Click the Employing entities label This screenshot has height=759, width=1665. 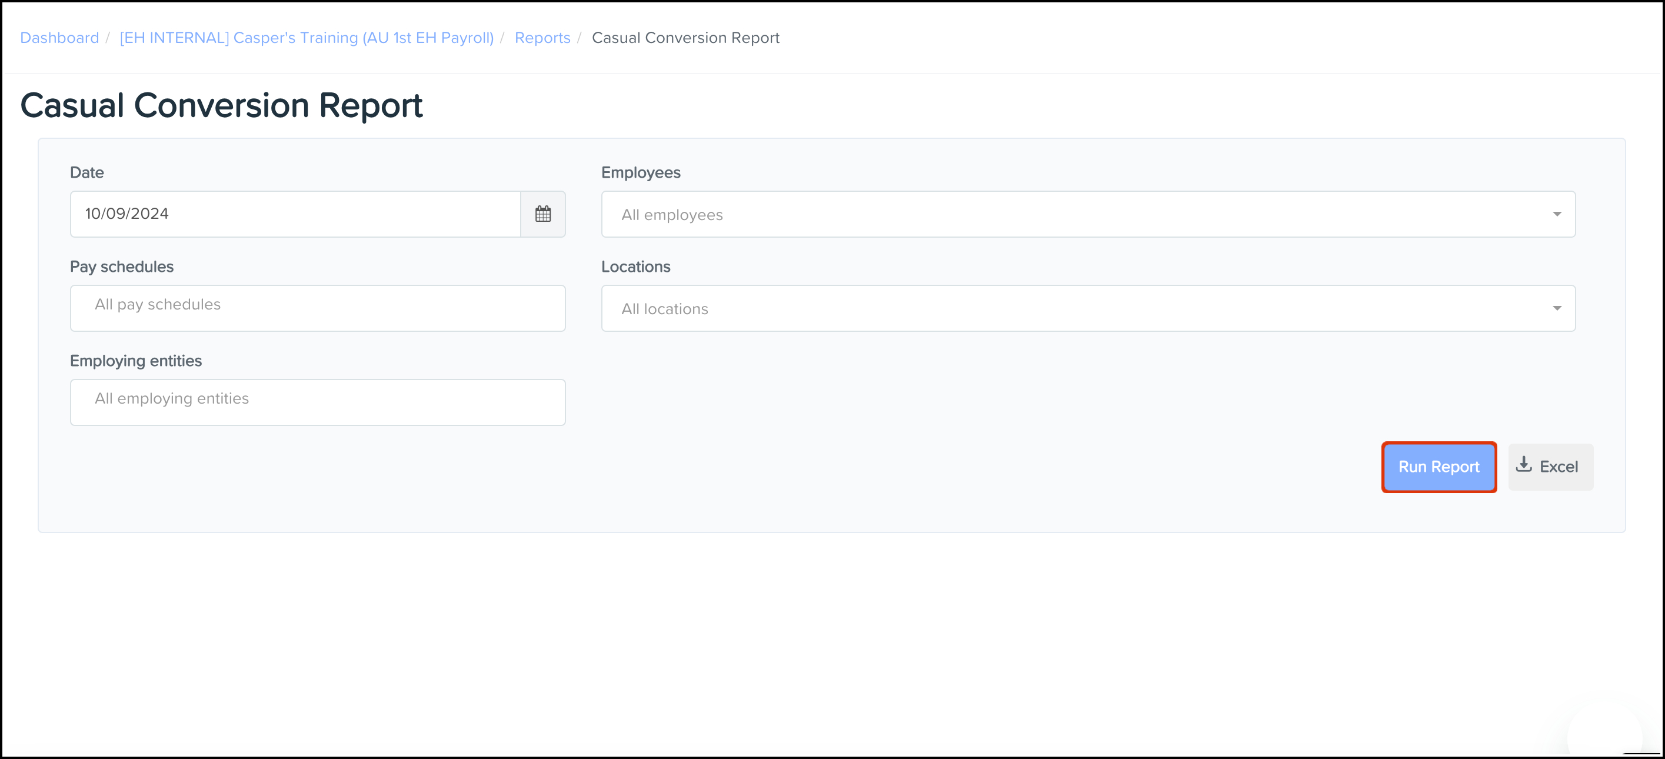pos(136,361)
